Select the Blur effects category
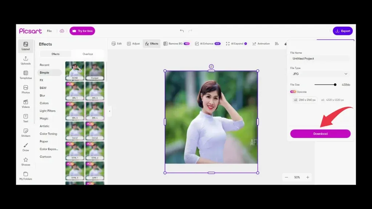 tap(43, 95)
